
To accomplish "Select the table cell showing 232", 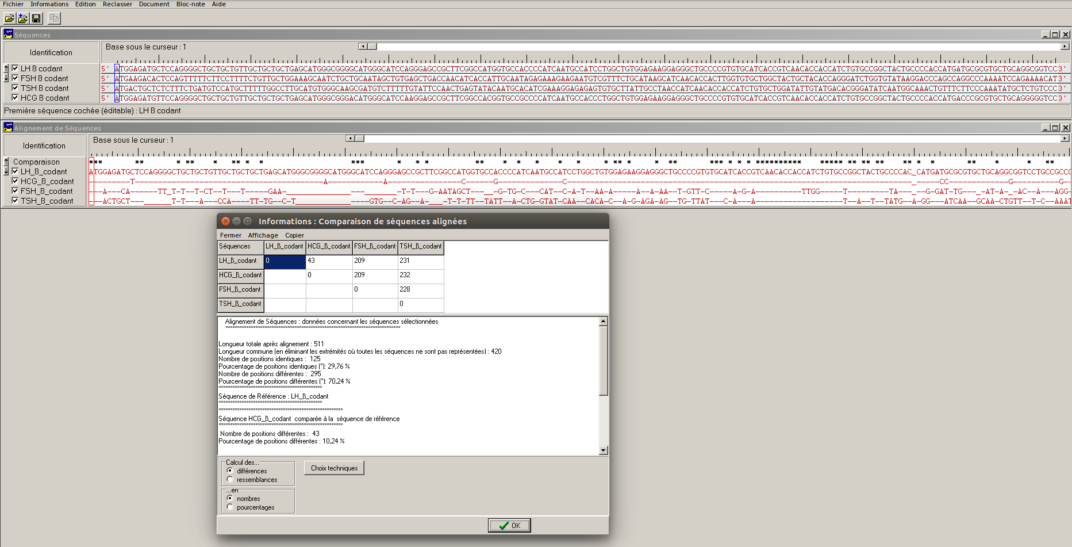I will click(x=421, y=276).
